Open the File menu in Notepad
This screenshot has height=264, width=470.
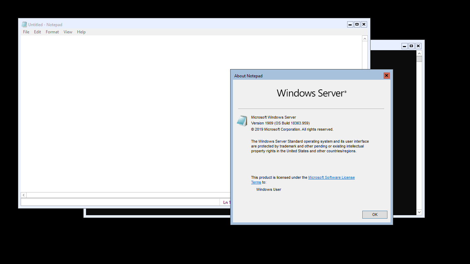coord(26,32)
